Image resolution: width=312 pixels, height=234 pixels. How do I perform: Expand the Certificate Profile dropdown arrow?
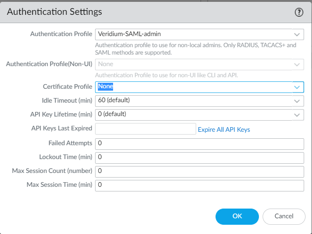(297, 87)
